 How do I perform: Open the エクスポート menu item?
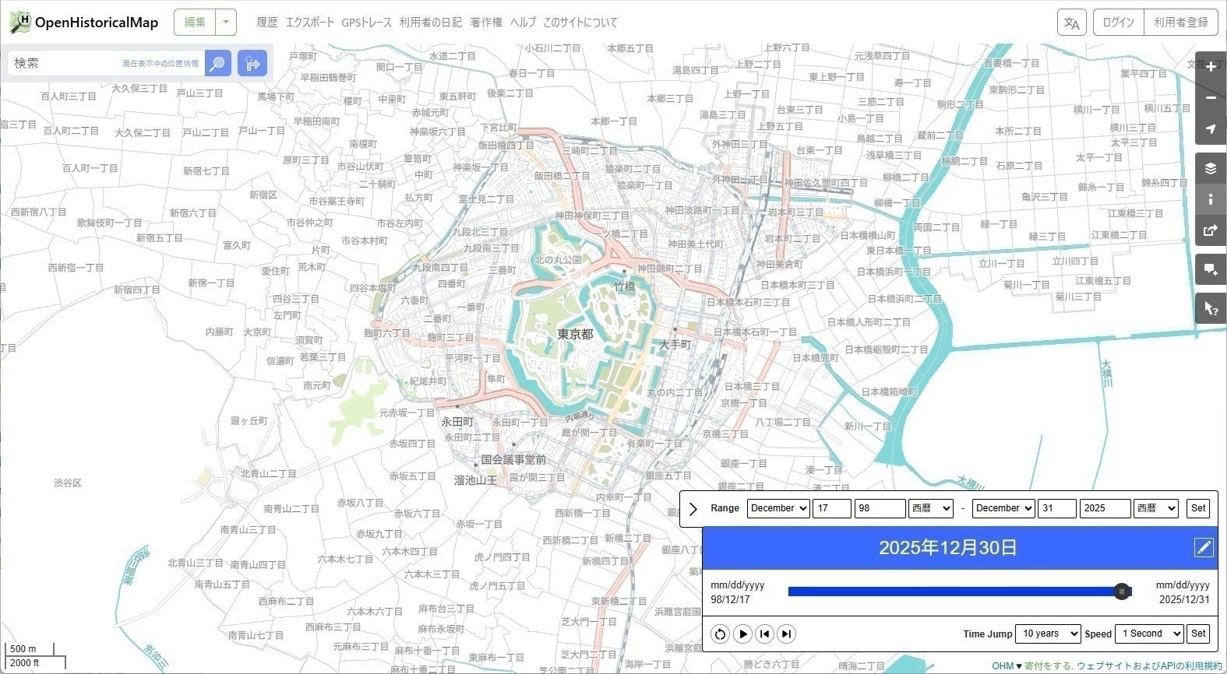(309, 23)
